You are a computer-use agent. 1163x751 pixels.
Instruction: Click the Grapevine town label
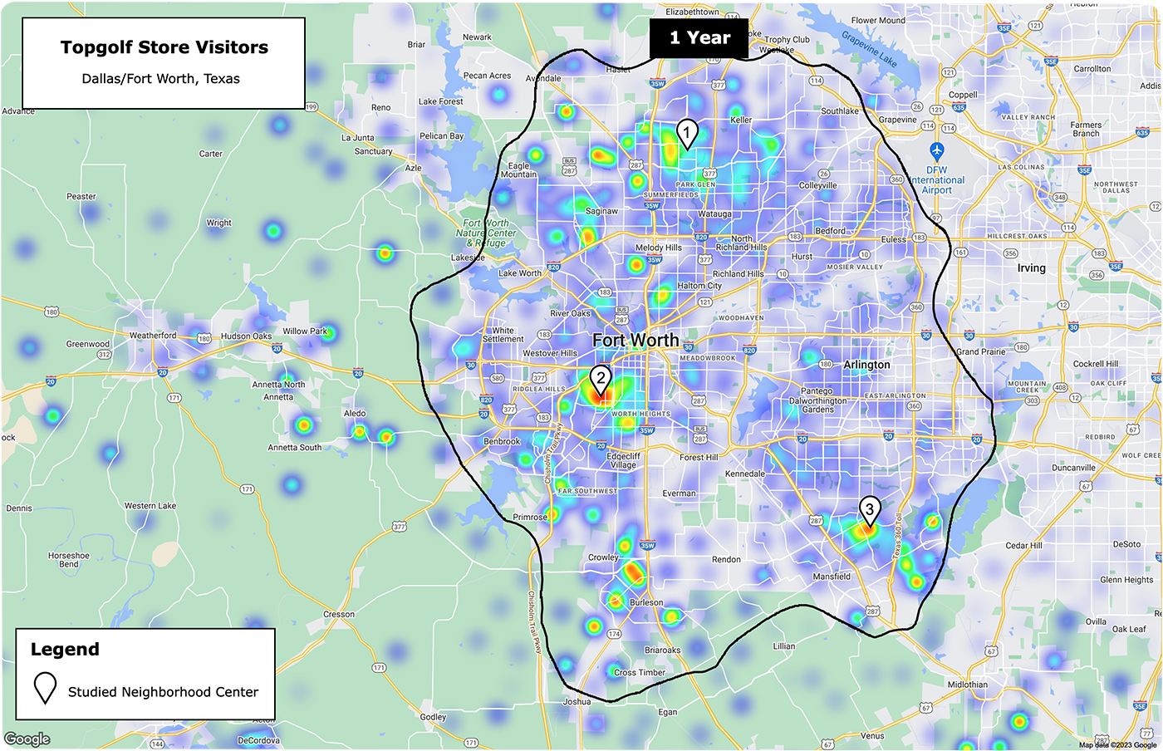coord(898,120)
